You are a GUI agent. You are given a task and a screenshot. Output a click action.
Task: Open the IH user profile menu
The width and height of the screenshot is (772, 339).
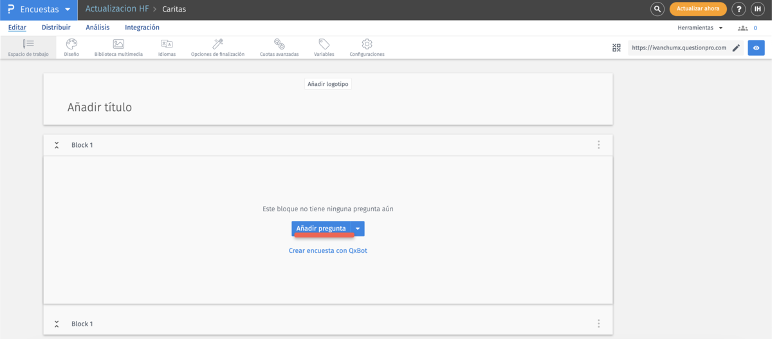[758, 9]
